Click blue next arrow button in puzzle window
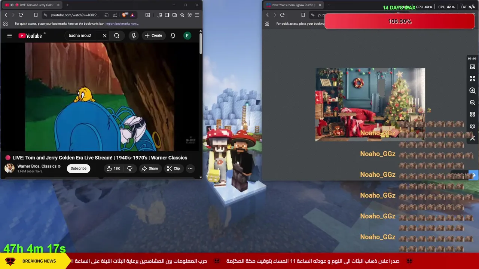 pyautogui.click(x=474, y=175)
